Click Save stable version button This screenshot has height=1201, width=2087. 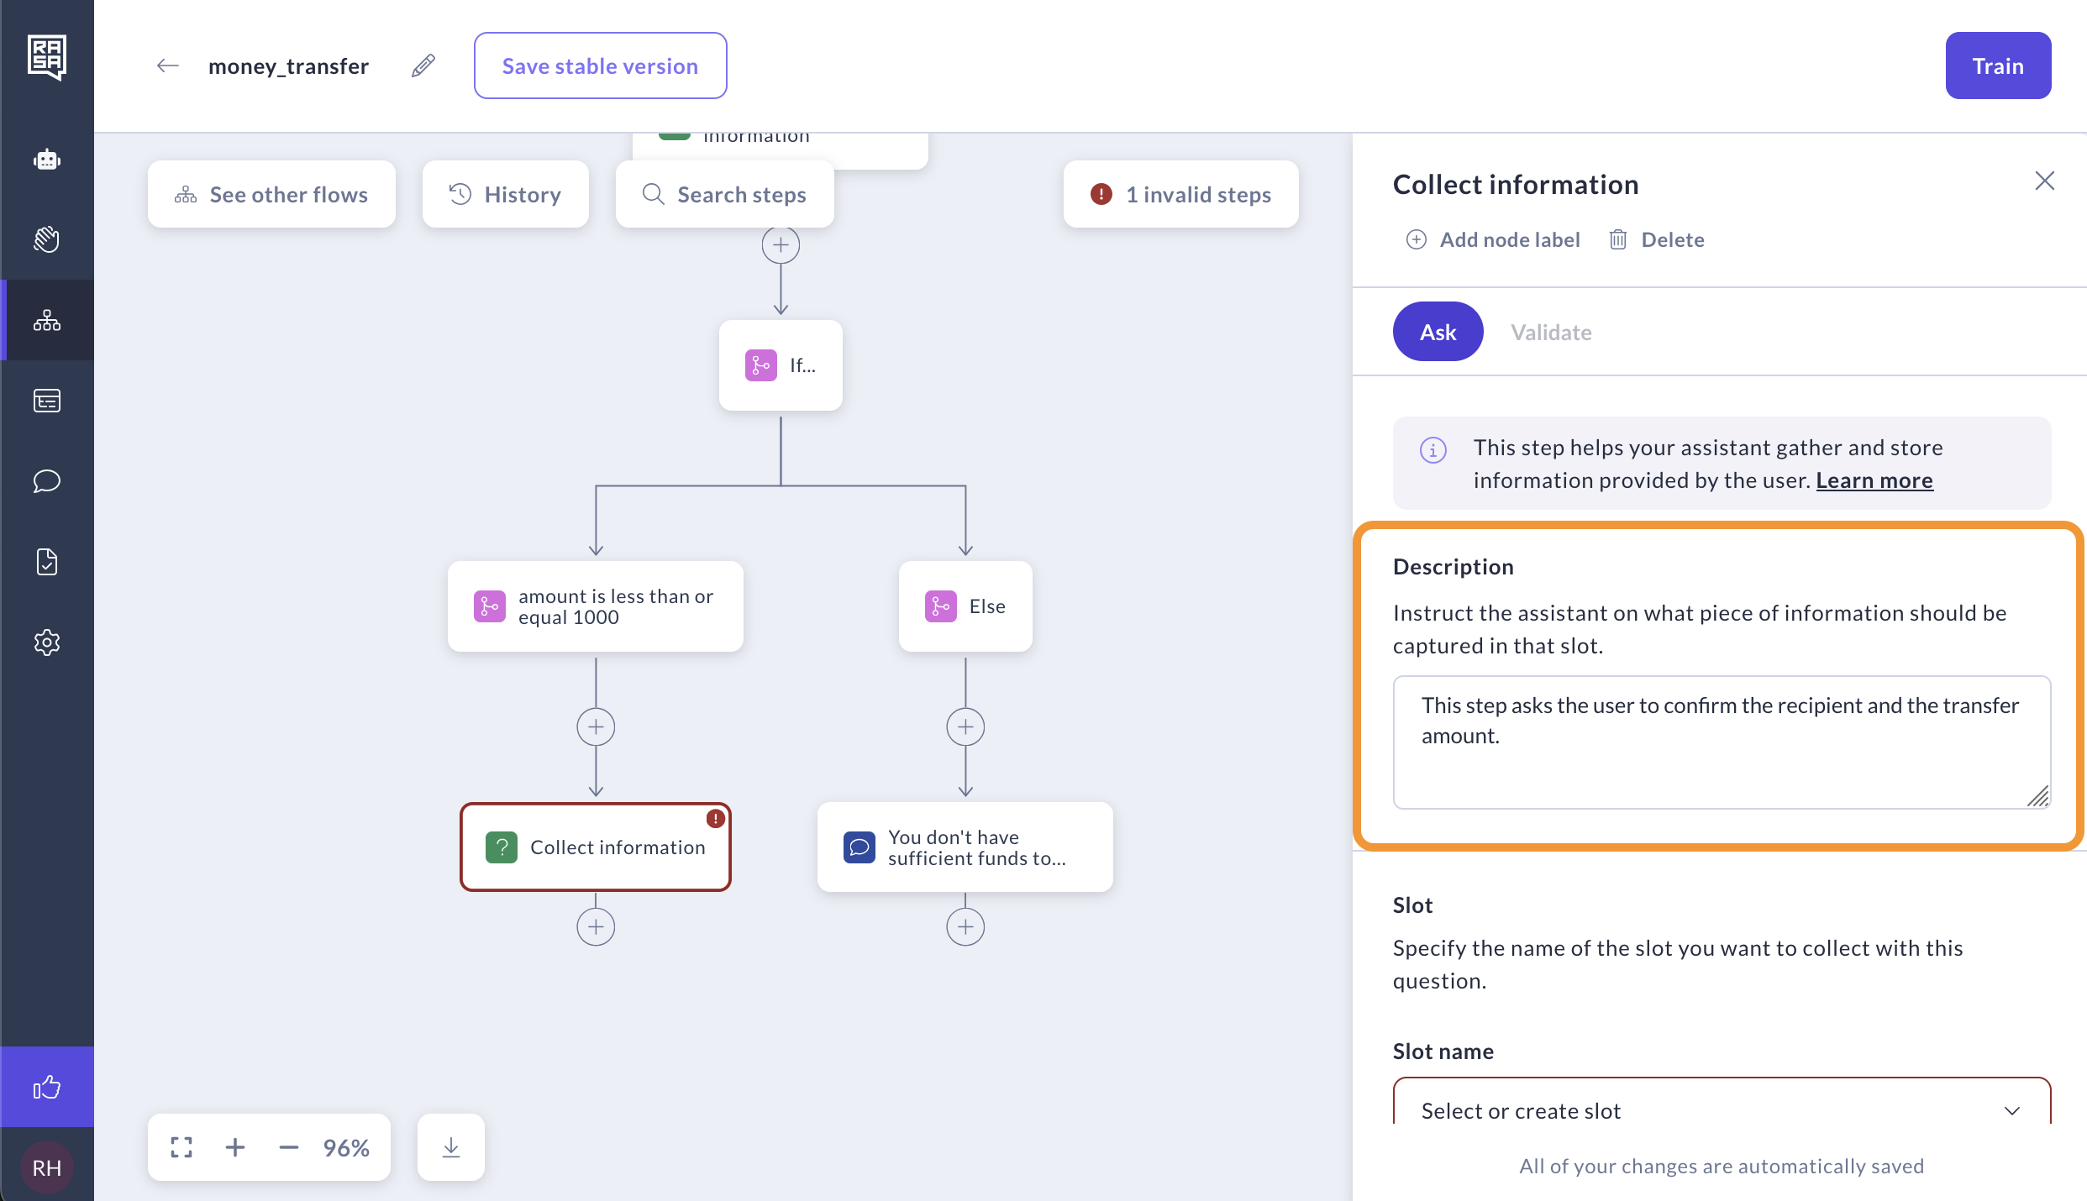(x=600, y=66)
